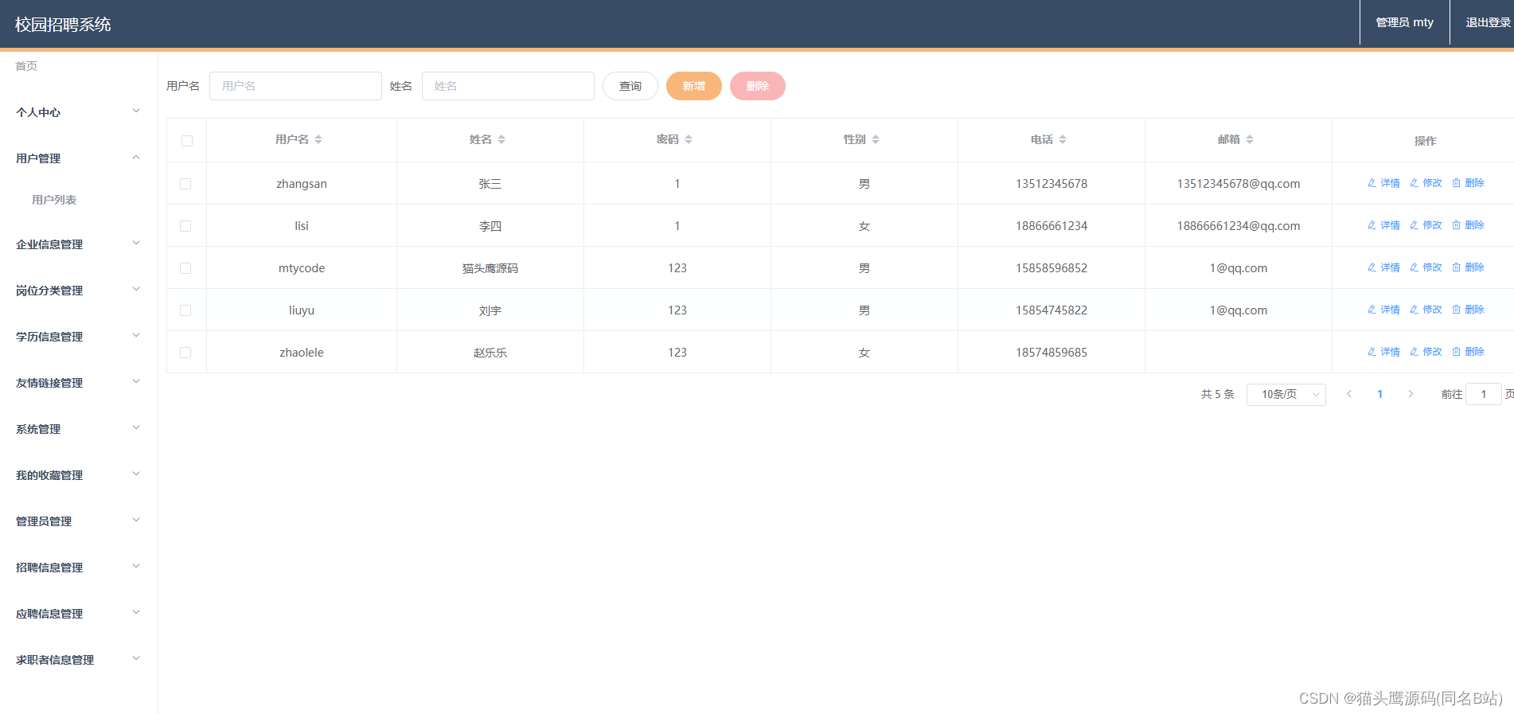The width and height of the screenshot is (1514, 714).
Task: Go to previous page arrow
Action: point(1349,394)
